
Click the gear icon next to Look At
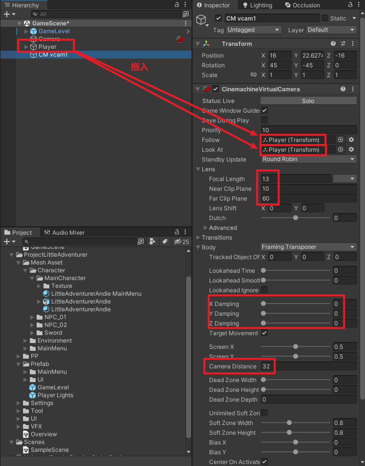click(351, 150)
